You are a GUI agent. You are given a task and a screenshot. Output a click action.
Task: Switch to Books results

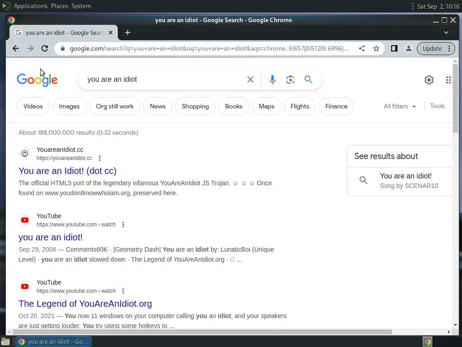(x=234, y=106)
